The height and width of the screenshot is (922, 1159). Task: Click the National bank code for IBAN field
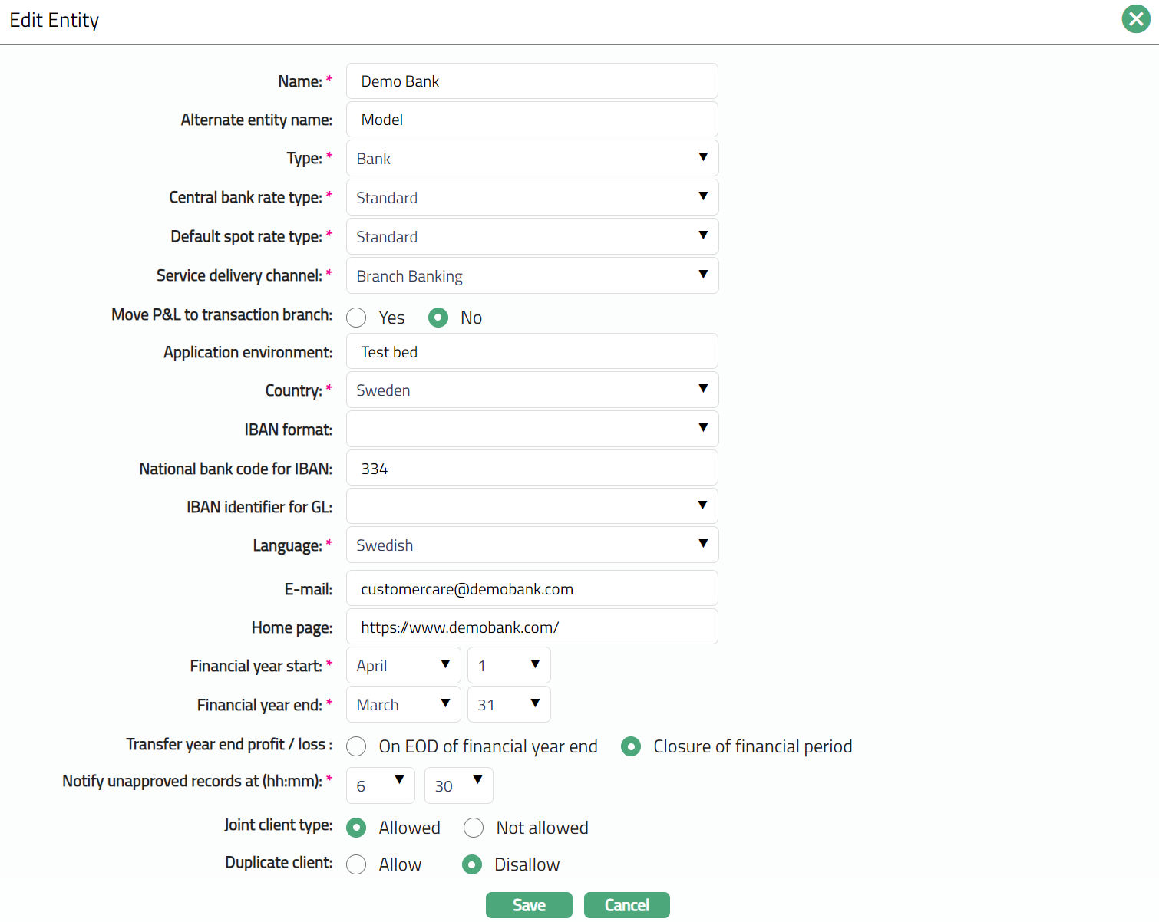tap(532, 469)
